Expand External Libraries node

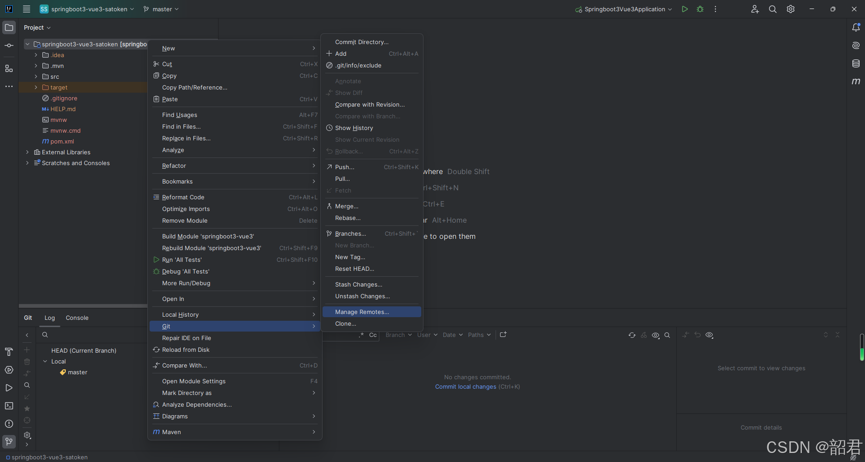[x=27, y=152]
